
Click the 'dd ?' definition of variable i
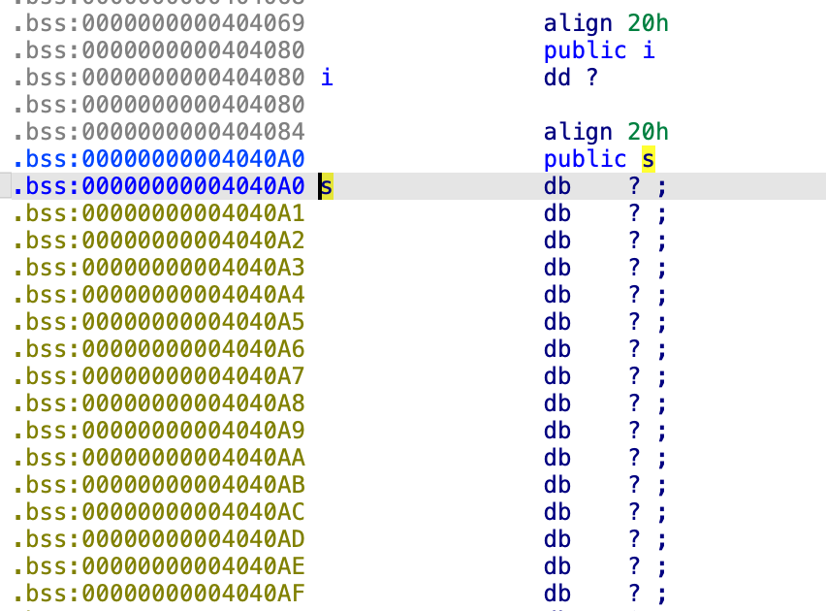click(571, 78)
